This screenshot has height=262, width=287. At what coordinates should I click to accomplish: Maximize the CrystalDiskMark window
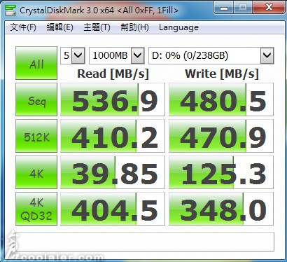(x=243, y=8)
